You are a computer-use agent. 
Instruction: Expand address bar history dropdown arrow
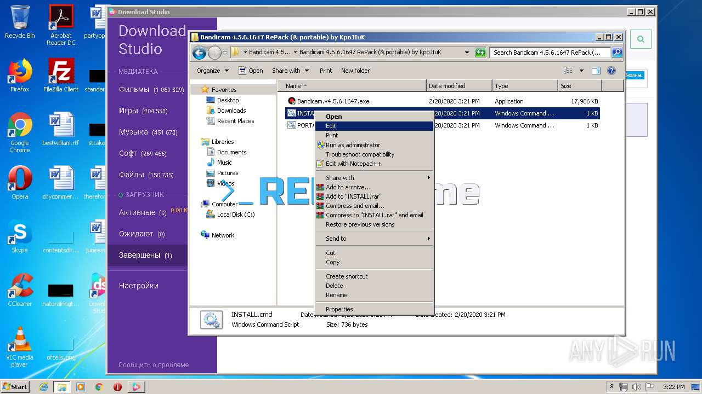coord(467,53)
